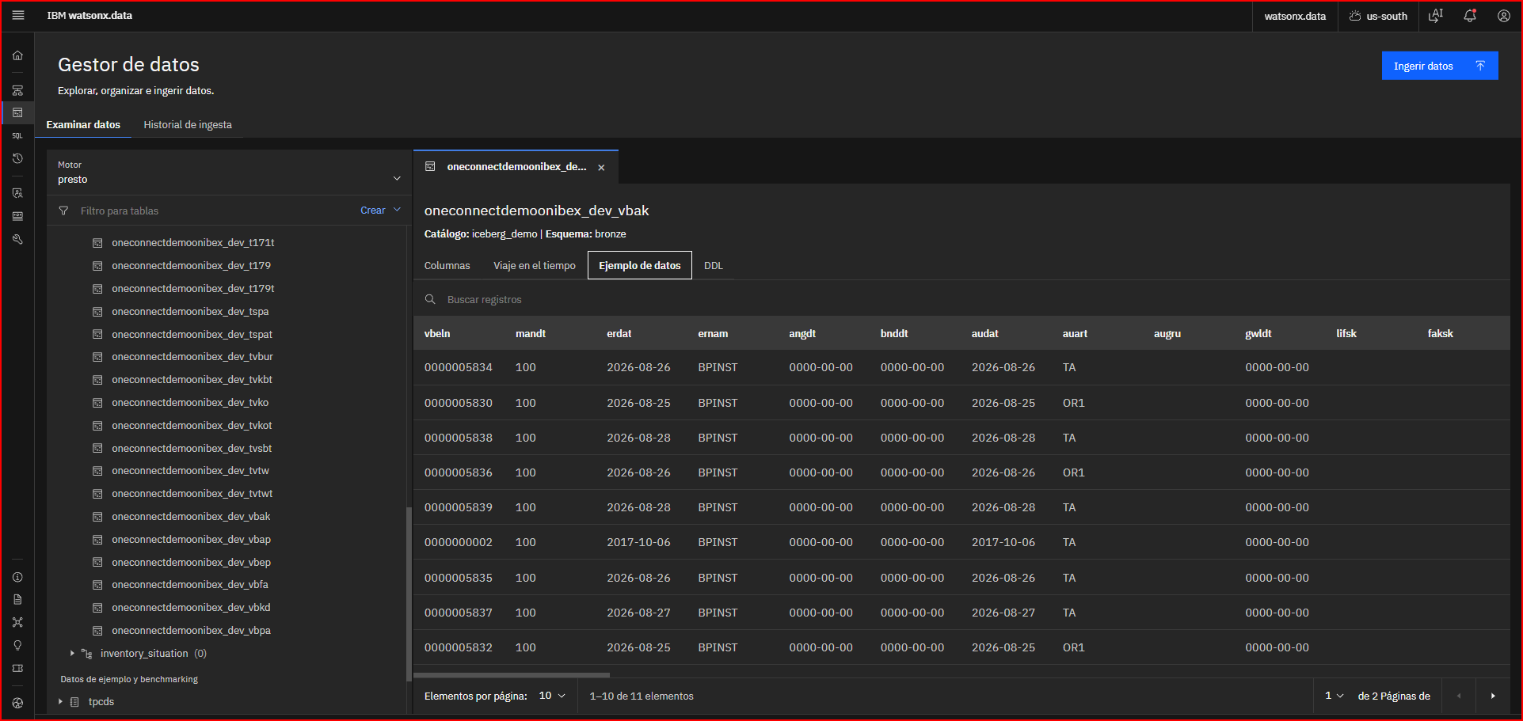Screen dimensions: 1523x721
Task: Select table oneconnectdemoonibex_dev_t171t
Action: (192, 243)
